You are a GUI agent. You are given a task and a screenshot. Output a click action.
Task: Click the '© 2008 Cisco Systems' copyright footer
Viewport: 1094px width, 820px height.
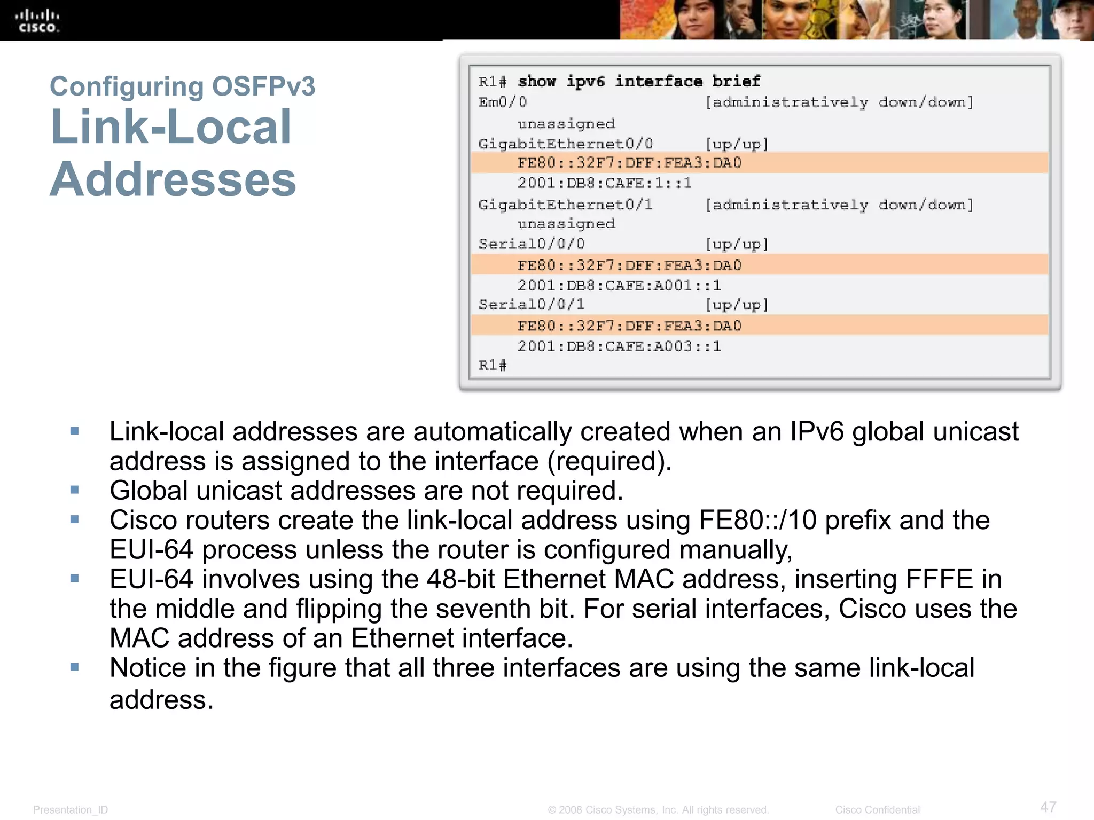coord(658,810)
